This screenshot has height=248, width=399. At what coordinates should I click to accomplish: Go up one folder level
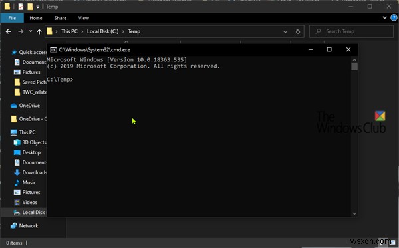[39, 31]
